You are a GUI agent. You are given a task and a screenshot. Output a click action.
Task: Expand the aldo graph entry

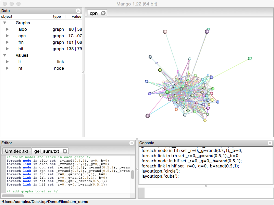tap(7, 29)
